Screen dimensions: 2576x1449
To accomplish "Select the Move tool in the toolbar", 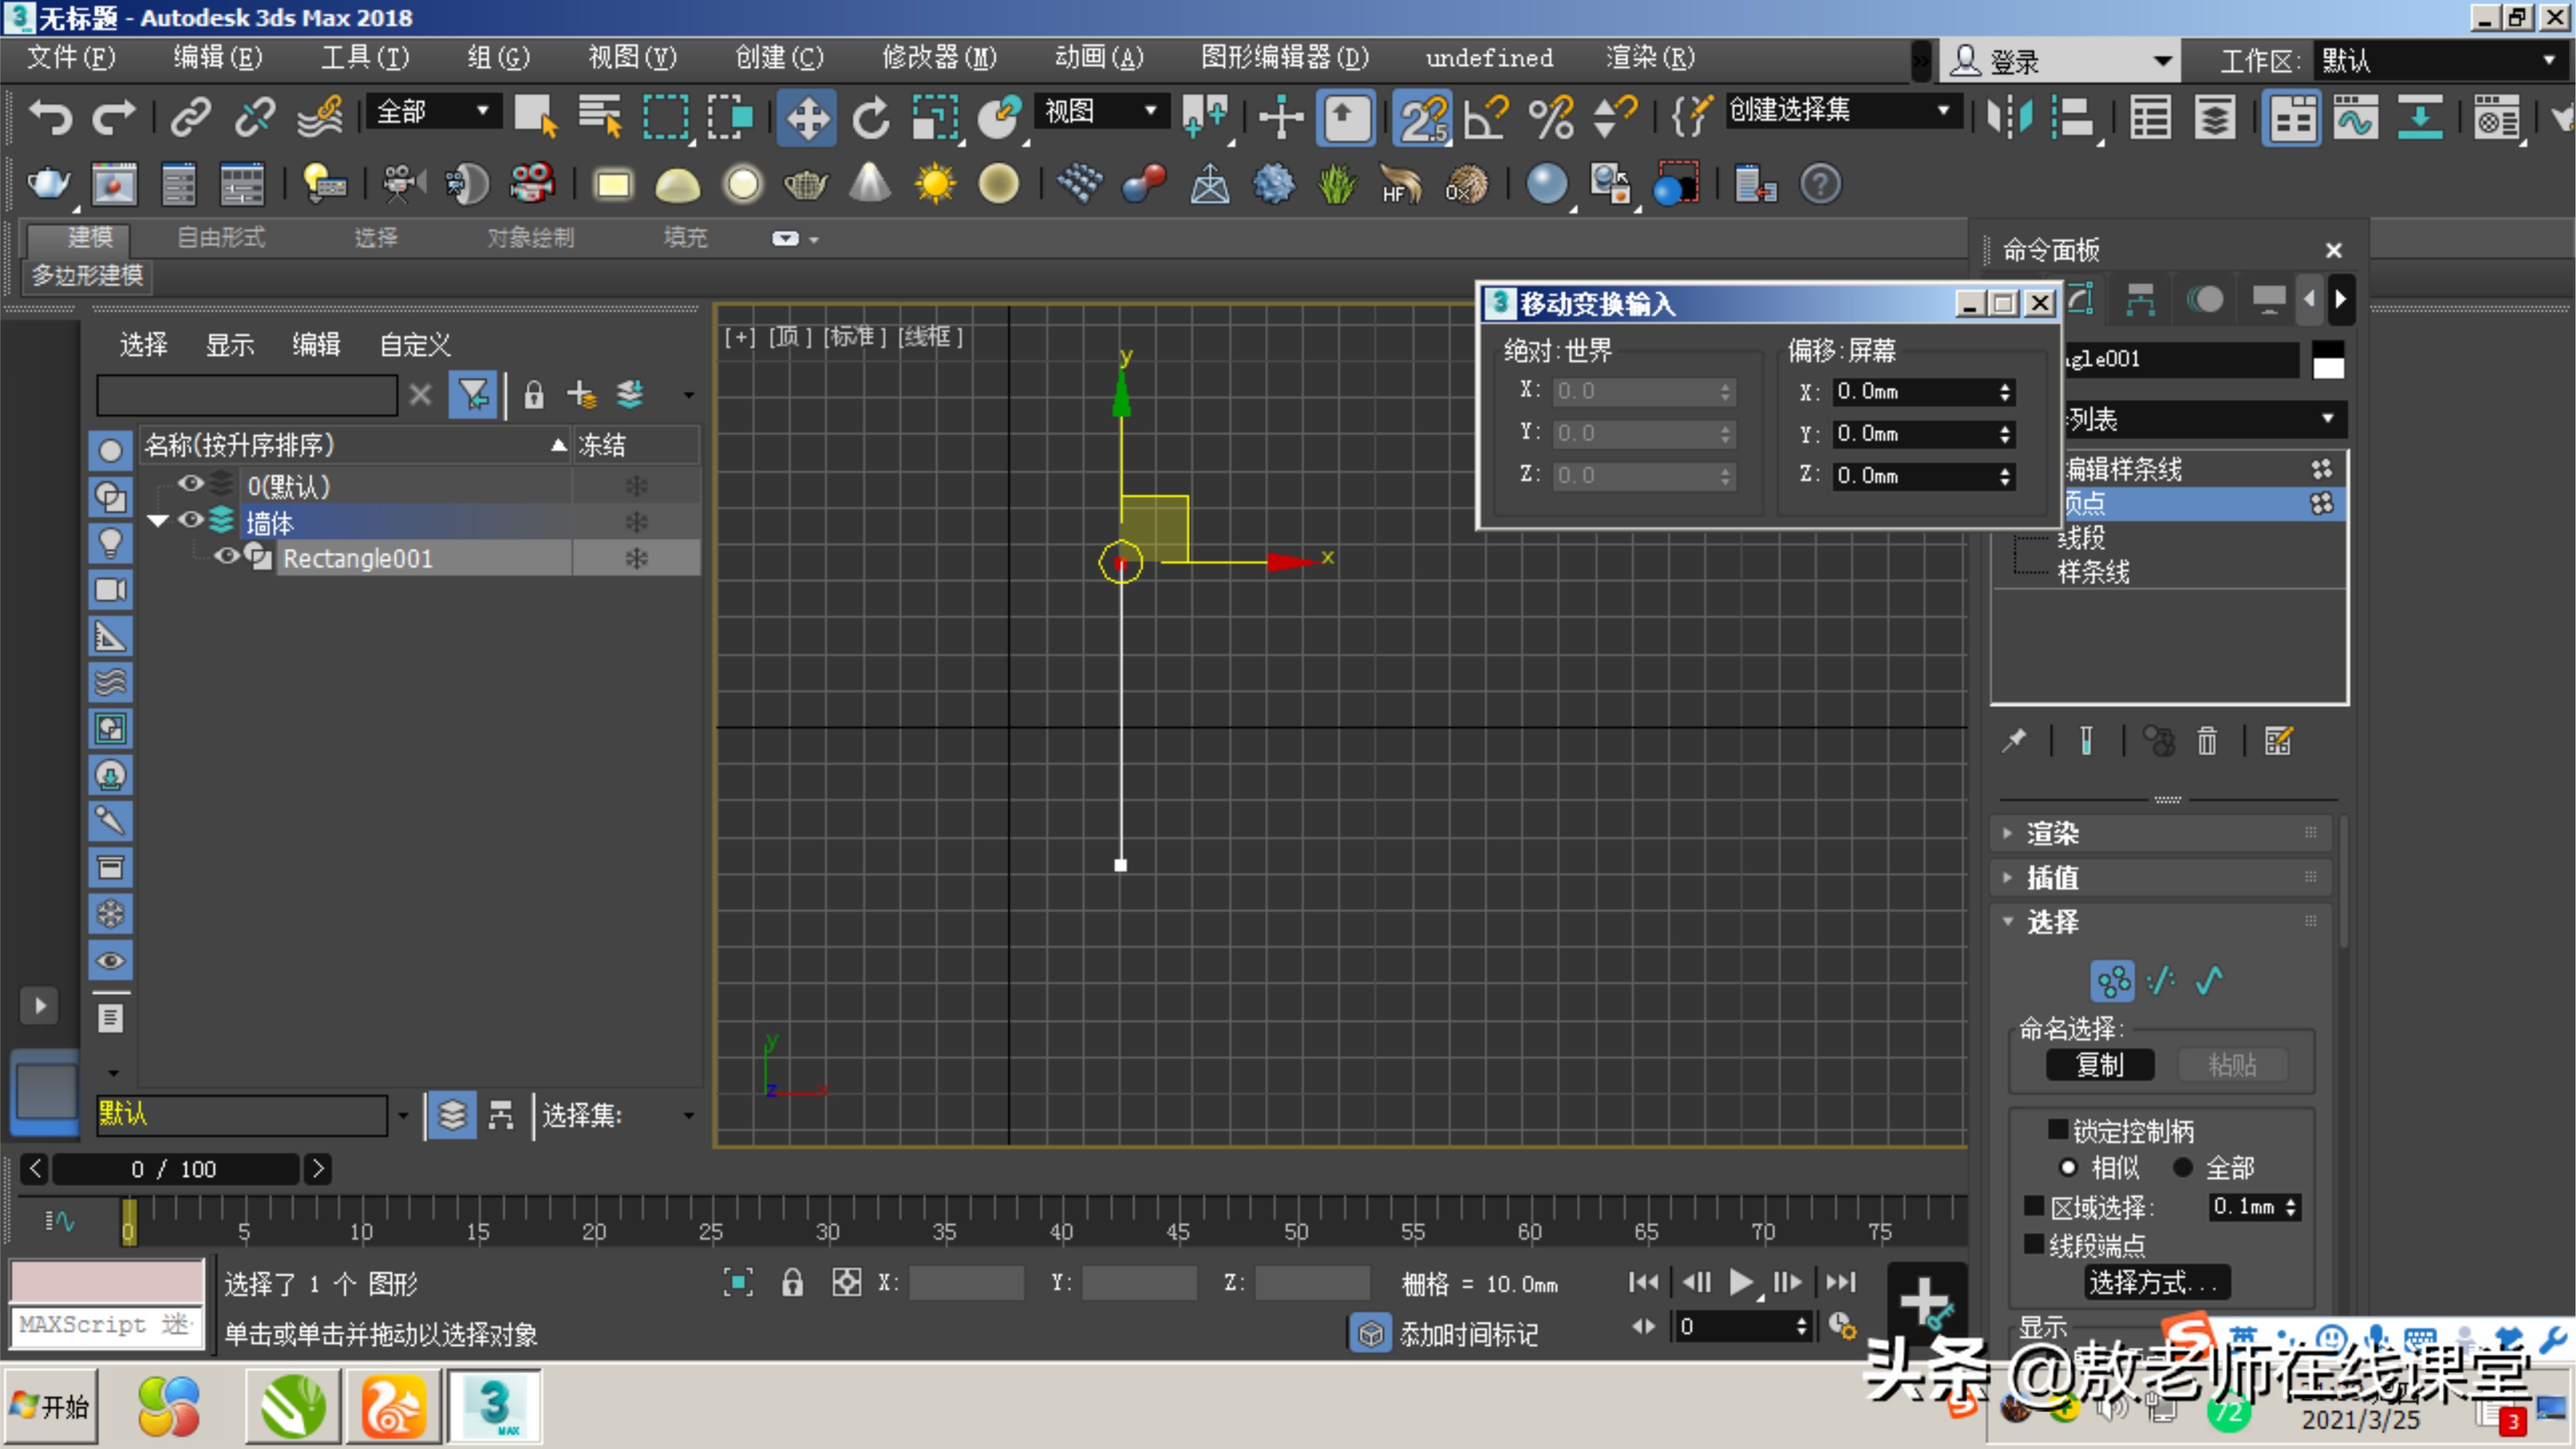I will click(x=807, y=117).
